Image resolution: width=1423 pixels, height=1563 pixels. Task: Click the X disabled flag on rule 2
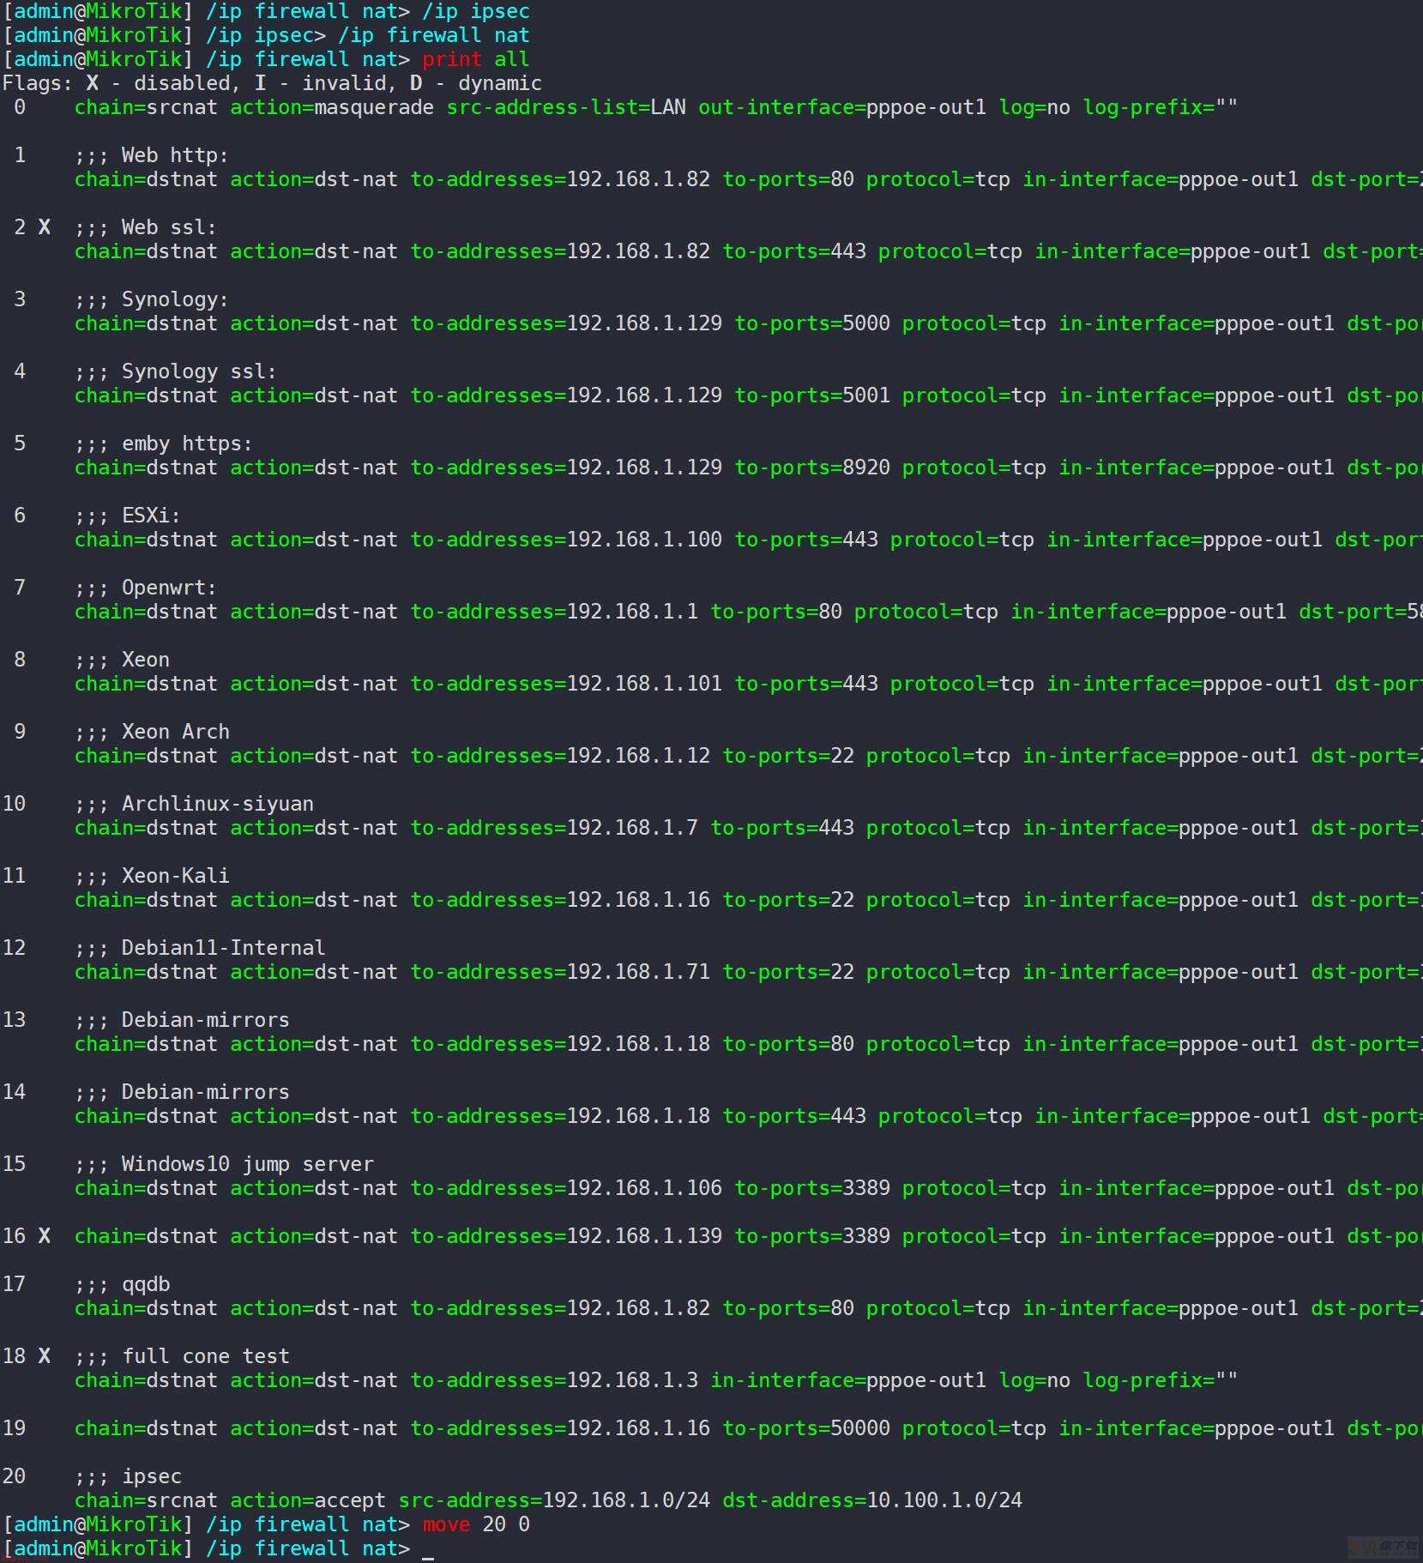[45, 227]
